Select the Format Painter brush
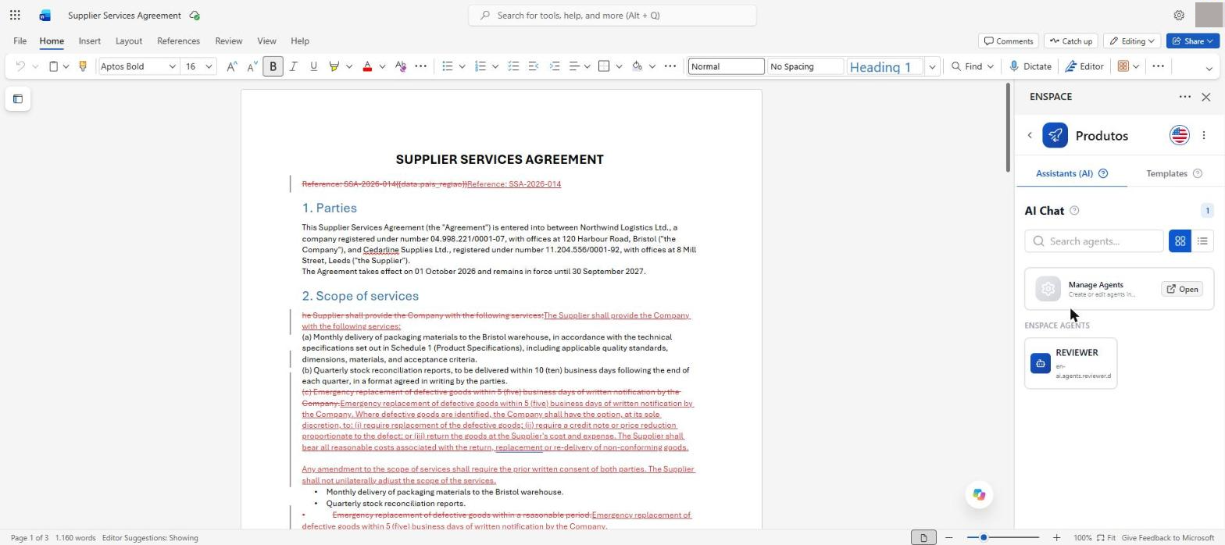The image size is (1225, 545). 82,66
